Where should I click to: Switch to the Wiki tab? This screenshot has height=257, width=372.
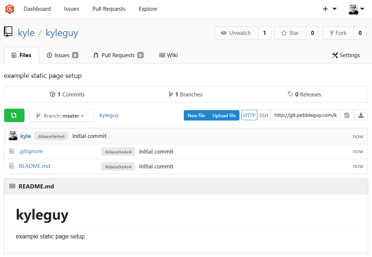pos(168,55)
